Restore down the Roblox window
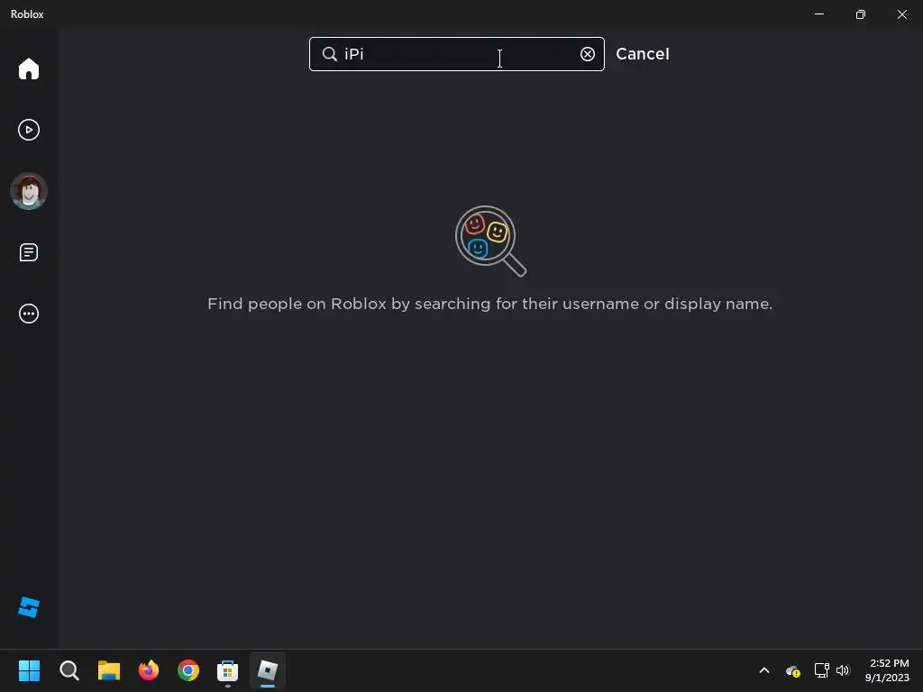The height and width of the screenshot is (692, 923). click(861, 14)
